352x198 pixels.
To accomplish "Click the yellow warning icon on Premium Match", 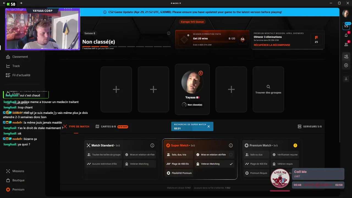I will (x=295, y=145).
